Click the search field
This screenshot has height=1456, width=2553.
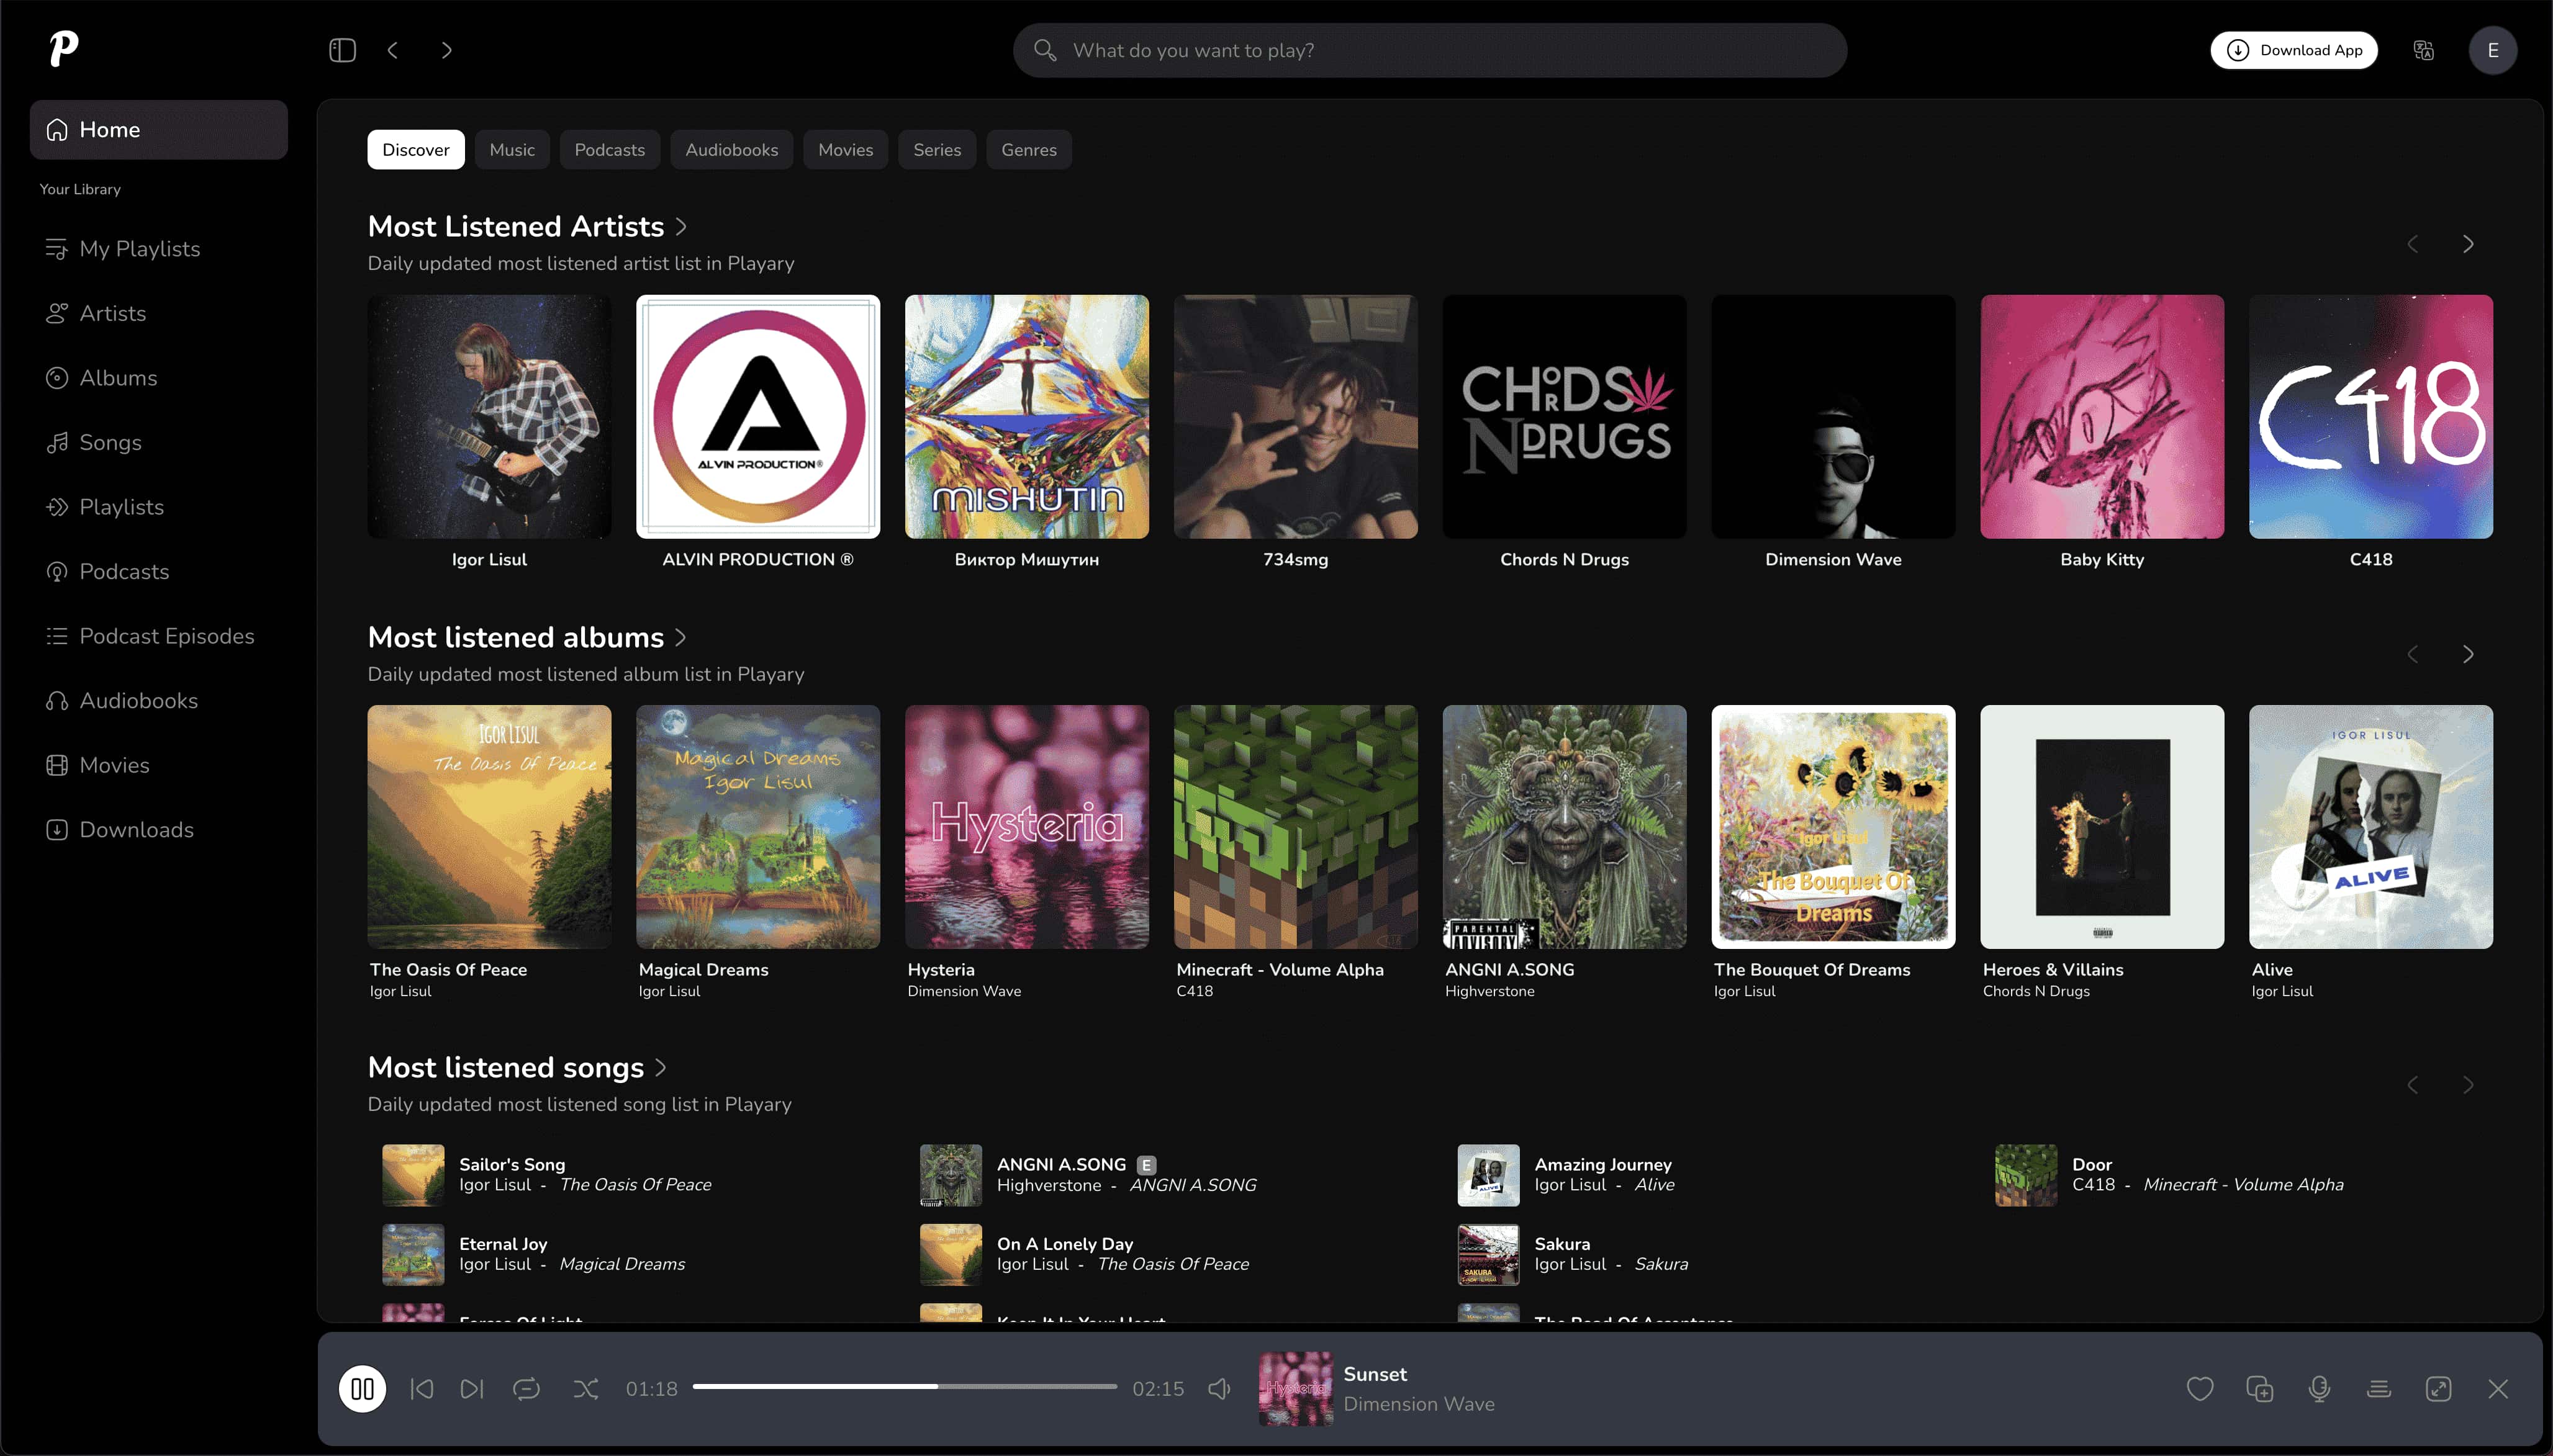(1430, 50)
